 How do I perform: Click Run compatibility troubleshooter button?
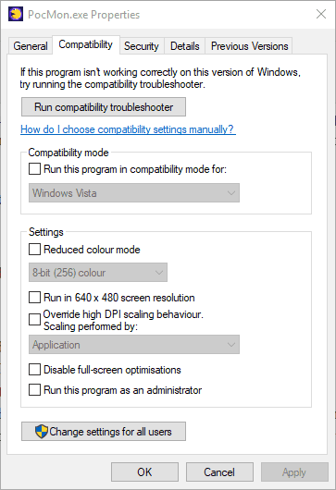pyautogui.click(x=104, y=107)
